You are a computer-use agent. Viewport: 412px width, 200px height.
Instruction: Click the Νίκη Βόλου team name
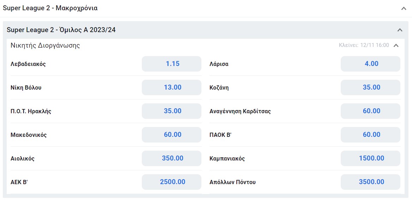click(26, 87)
